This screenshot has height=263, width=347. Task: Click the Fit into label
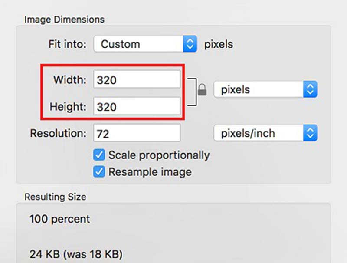point(67,44)
